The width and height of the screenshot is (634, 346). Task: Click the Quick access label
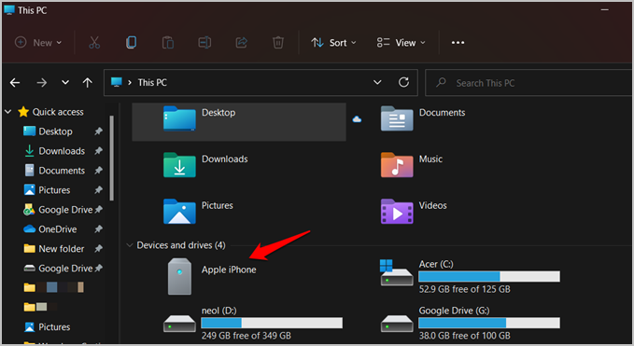(58, 112)
